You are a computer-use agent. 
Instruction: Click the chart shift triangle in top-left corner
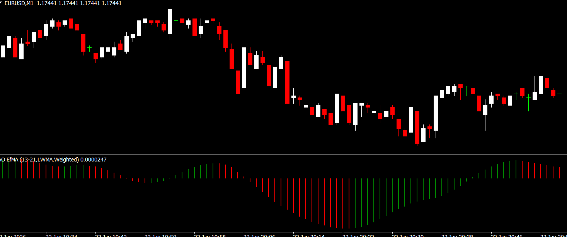pyautogui.click(x=1, y=2)
